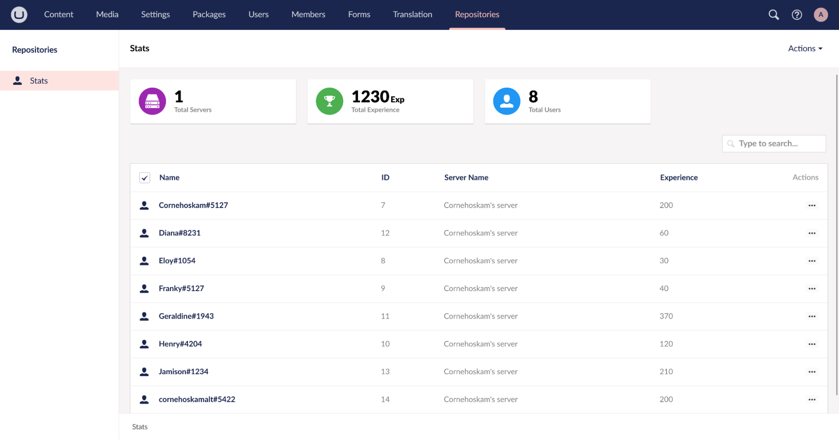839x440 pixels.
Task: Expand the Actions dropdown at top right
Action: [805, 49]
